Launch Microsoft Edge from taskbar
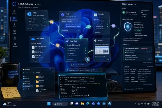 pyautogui.click(x=88, y=104)
